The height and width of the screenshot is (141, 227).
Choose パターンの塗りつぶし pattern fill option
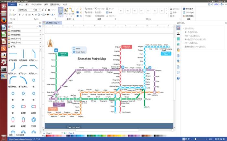[x=190, y=43]
